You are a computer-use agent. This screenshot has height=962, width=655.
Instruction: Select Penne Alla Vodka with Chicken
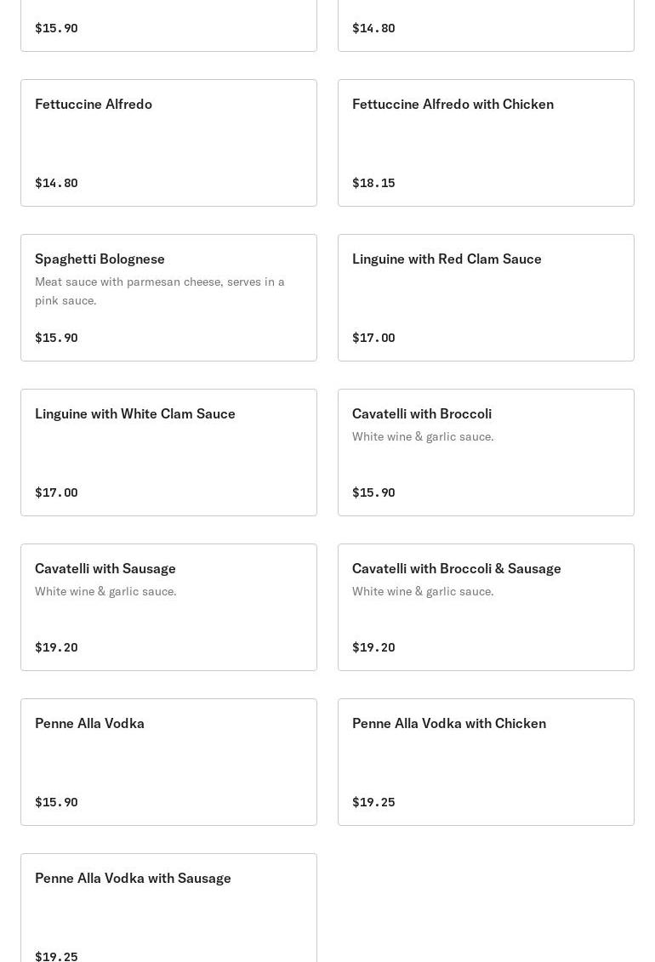pos(486,761)
